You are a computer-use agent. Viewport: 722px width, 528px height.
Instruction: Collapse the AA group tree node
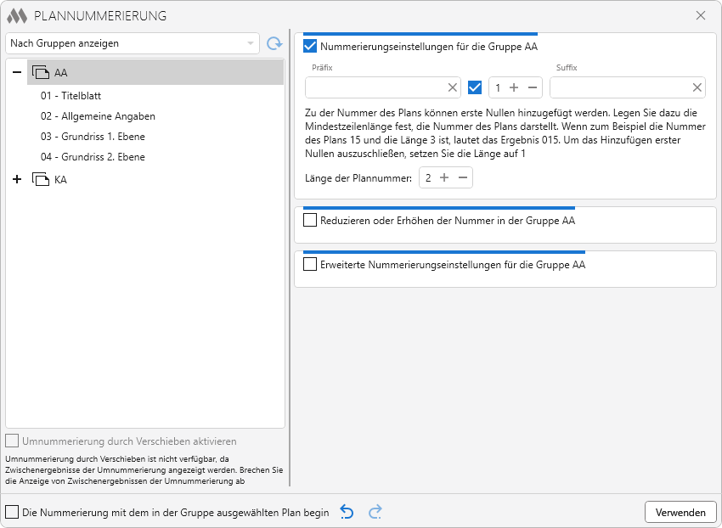coord(17,72)
